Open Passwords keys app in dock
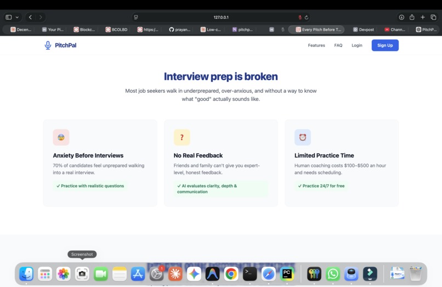 (314, 274)
